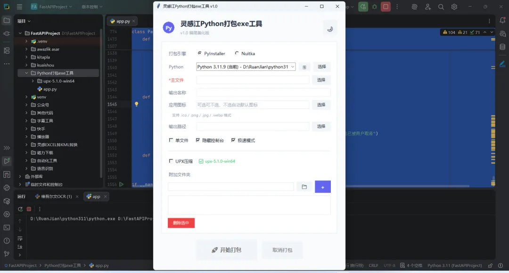Screen dimensions: 509x273
Task: Open the FastAPIProject dropdown in the title bar
Action: point(51,7)
